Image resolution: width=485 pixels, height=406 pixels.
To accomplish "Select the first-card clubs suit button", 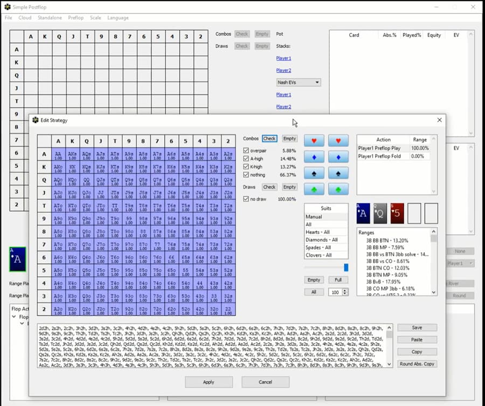I will [314, 189].
